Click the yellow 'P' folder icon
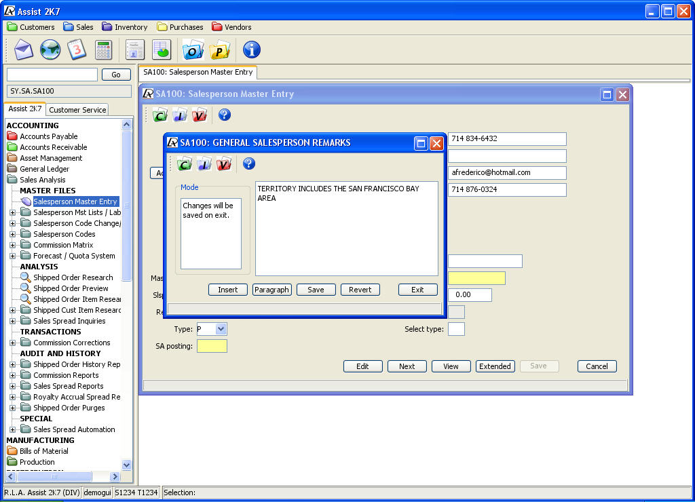Screen dimensions: 695x502 click(220, 50)
